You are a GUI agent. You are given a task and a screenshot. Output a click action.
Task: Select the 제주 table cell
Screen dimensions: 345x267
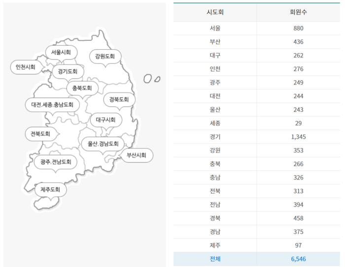tap(215, 245)
